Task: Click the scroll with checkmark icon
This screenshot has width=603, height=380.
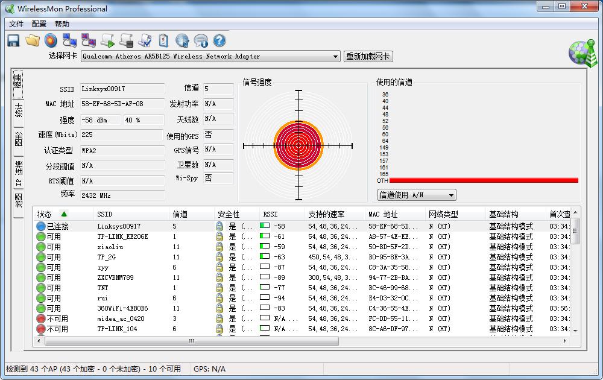Action: (x=145, y=40)
